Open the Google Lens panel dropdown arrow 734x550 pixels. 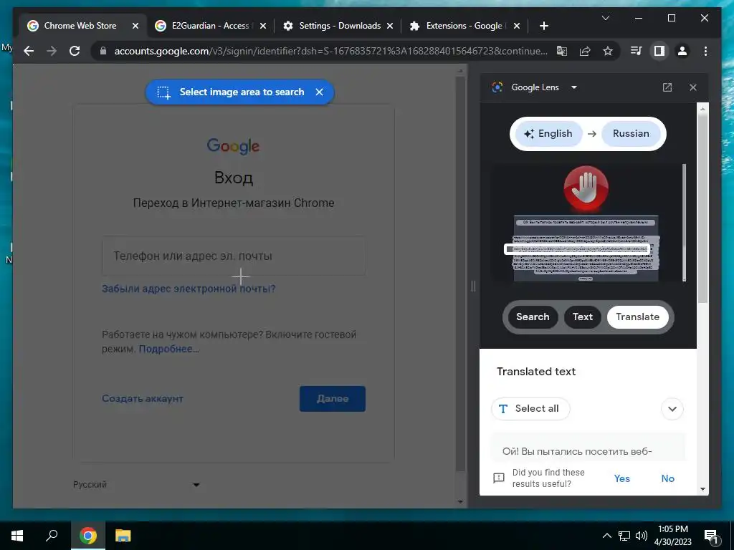pos(574,87)
